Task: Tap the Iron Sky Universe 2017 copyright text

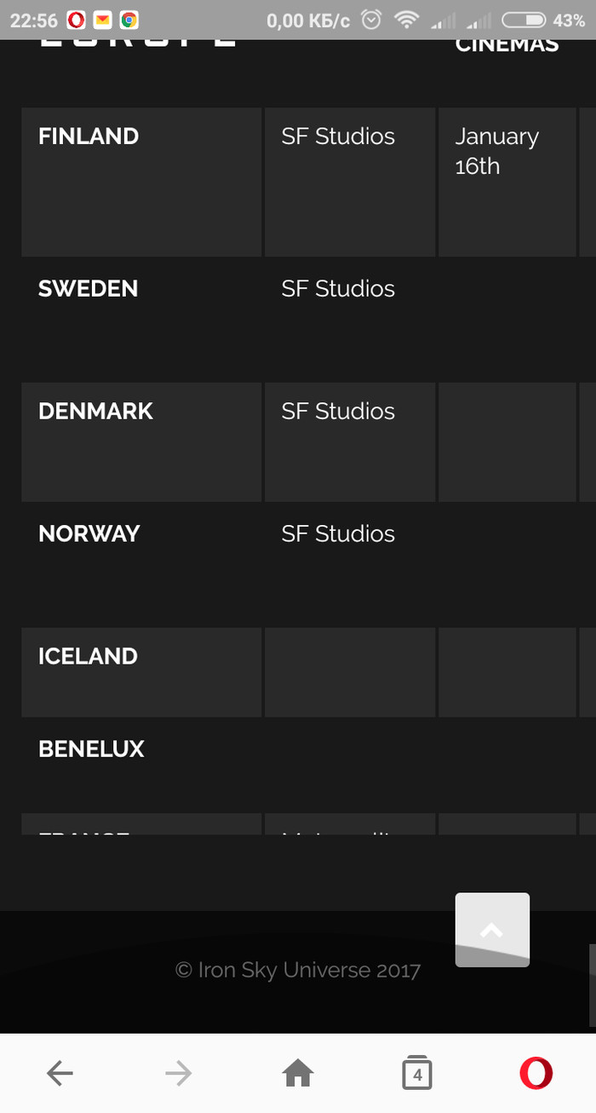Action: point(298,970)
